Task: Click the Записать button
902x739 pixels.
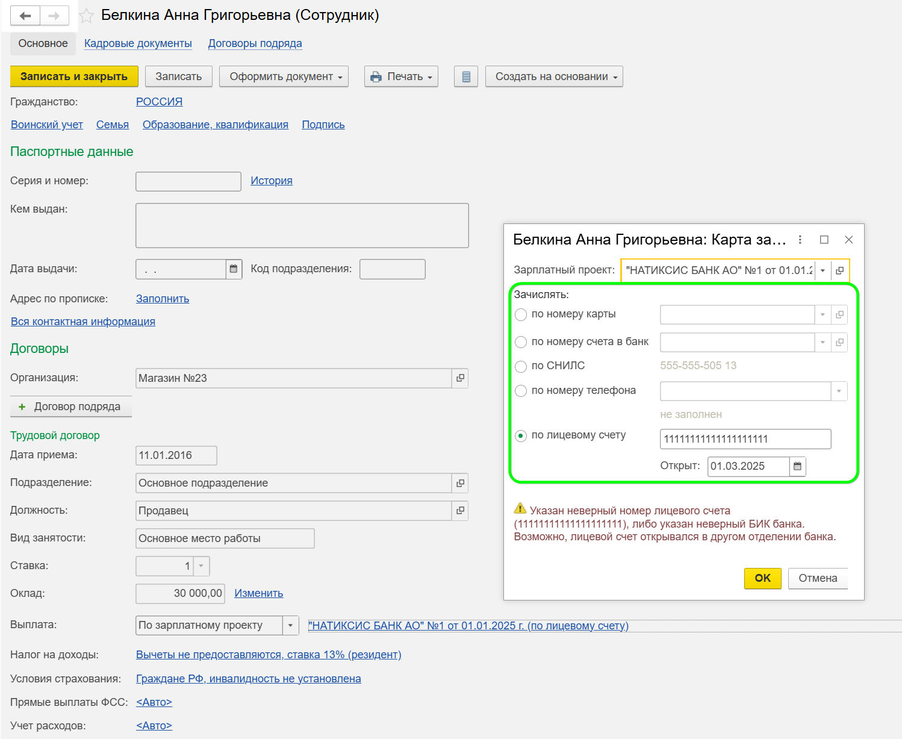Action: (x=179, y=76)
